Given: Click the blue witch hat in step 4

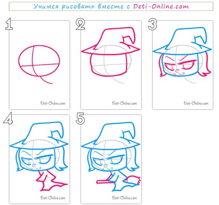Looking at the screenshot, I should pos(39,136).
